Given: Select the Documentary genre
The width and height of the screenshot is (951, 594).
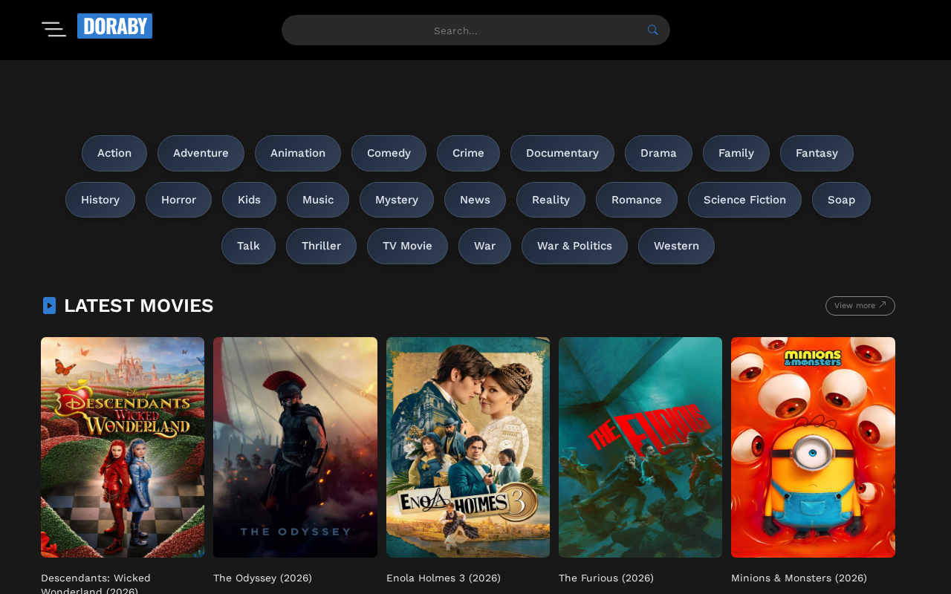Looking at the screenshot, I should tap(562, 153).
